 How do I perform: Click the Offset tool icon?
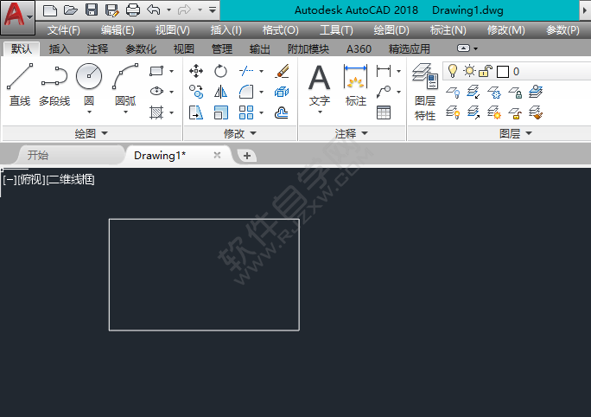pos(282,112)
